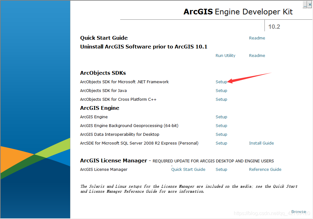The width and height of the screenshot is (313, 219).
Task: Open Readme next to Run Utility
Action: pos(257,55)
